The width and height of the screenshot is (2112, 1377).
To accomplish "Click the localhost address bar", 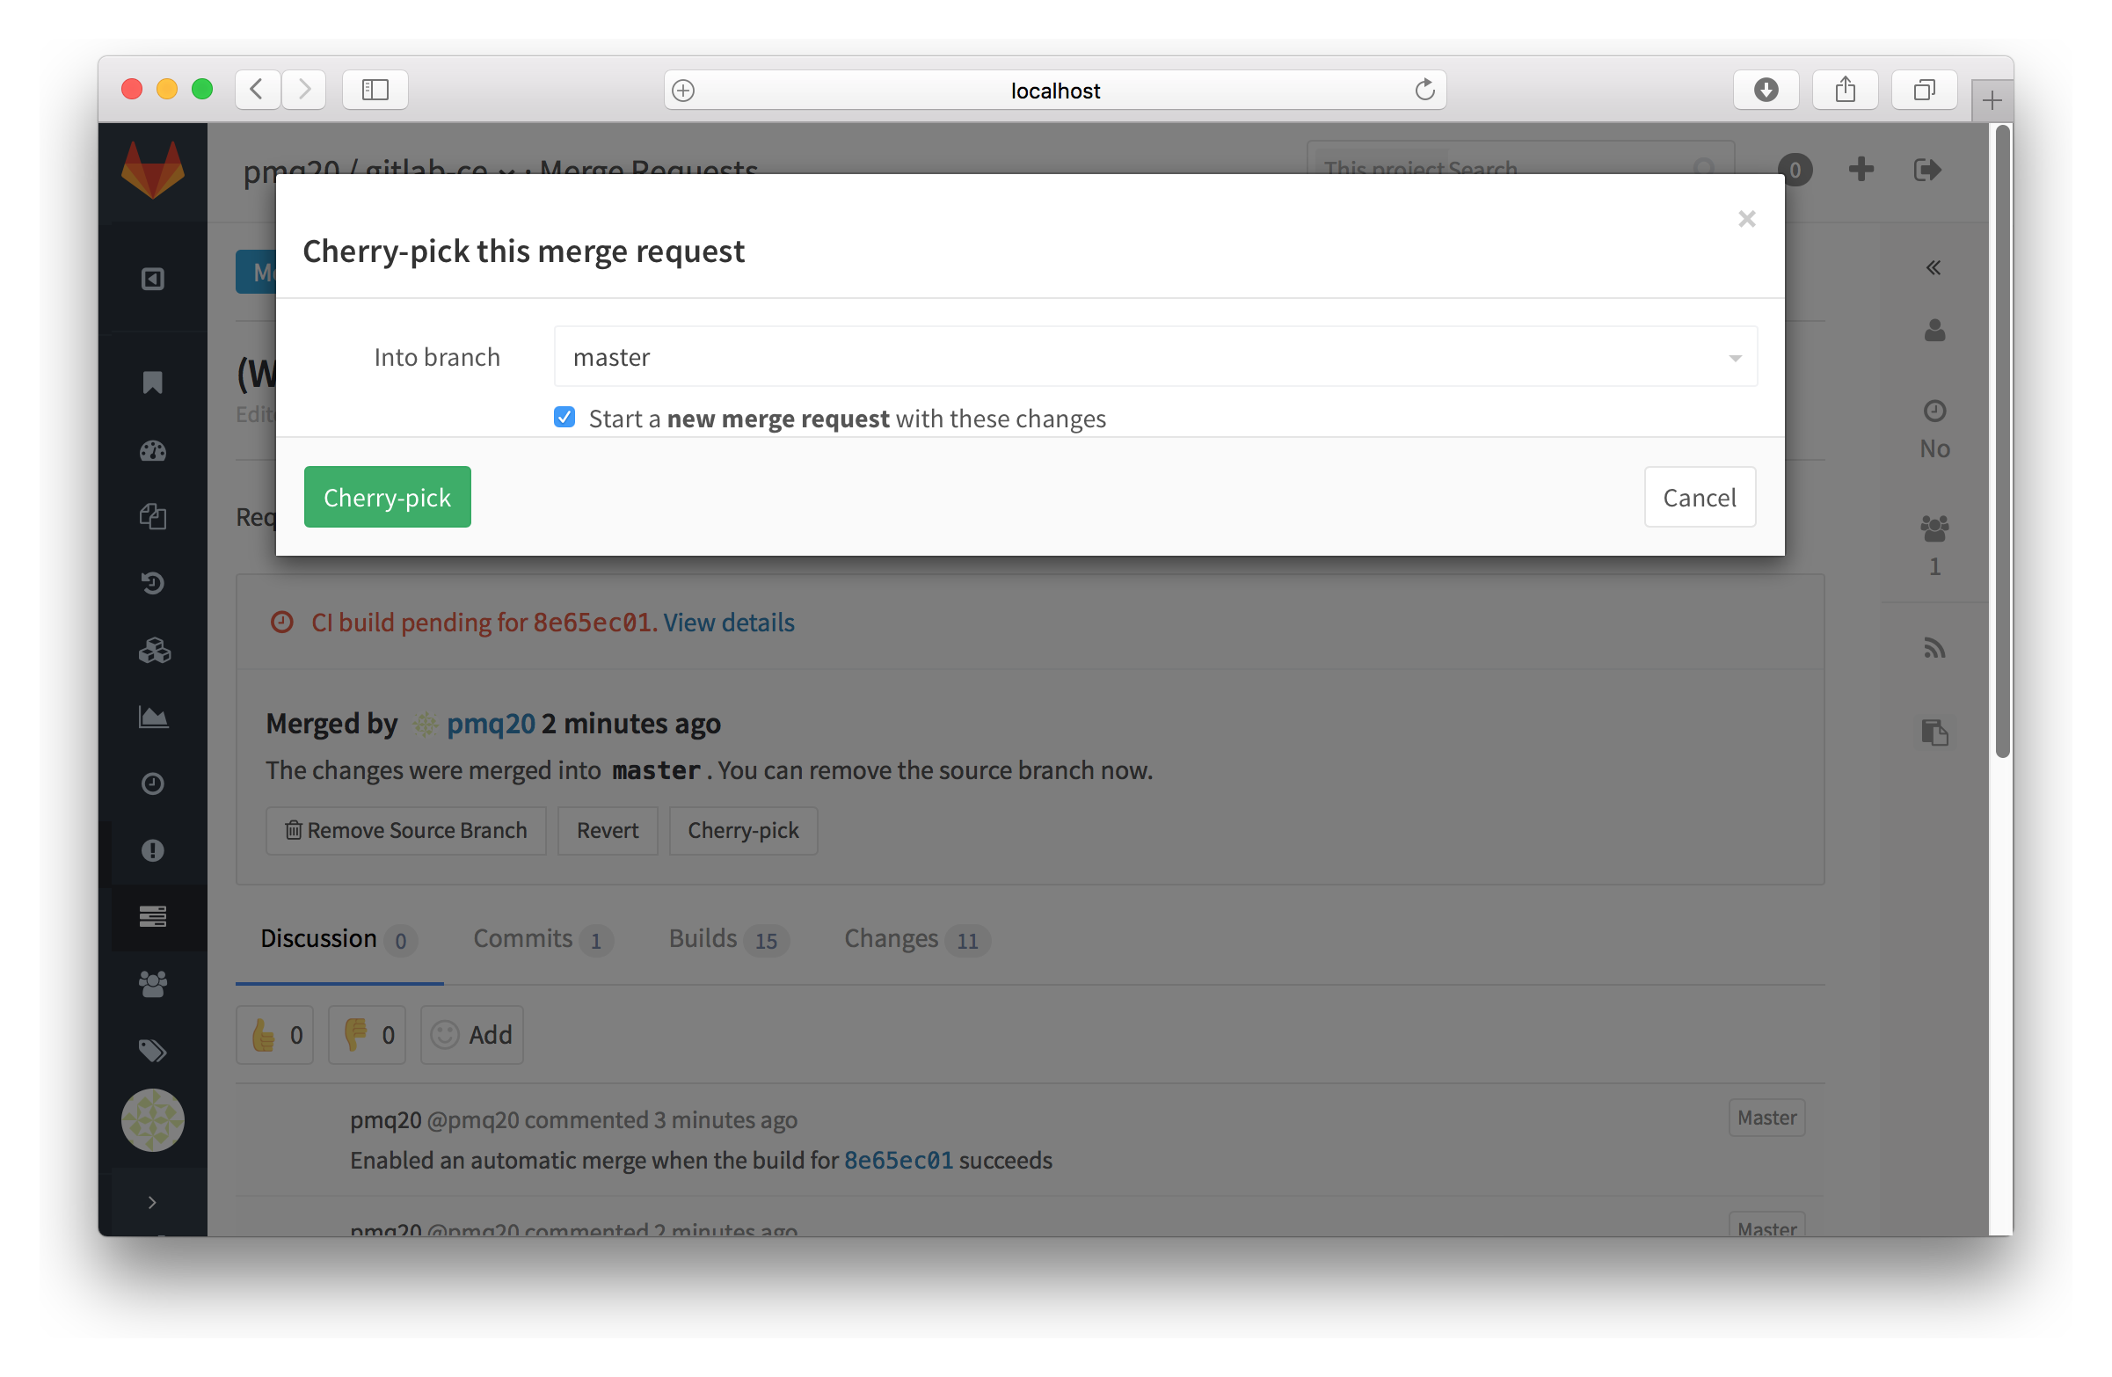I will point(1054,90).
